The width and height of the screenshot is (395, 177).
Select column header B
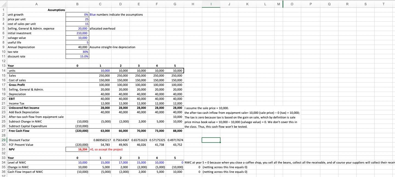[77, 4]
